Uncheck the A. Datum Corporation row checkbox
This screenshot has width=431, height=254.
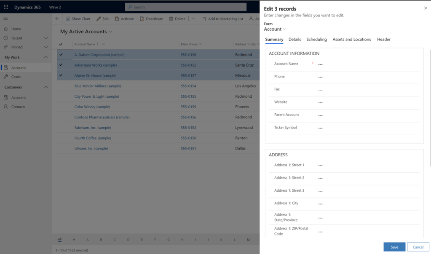(61, 55)
